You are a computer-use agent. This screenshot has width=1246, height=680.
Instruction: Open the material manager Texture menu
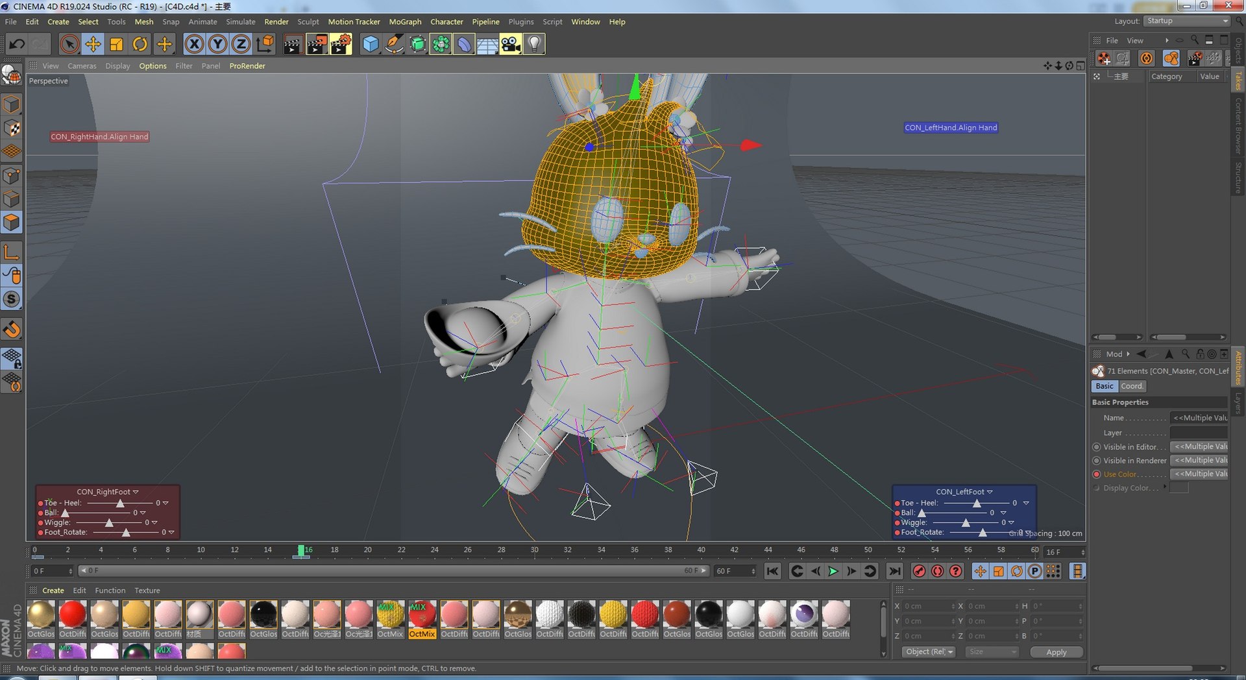(x=147, y=590)
